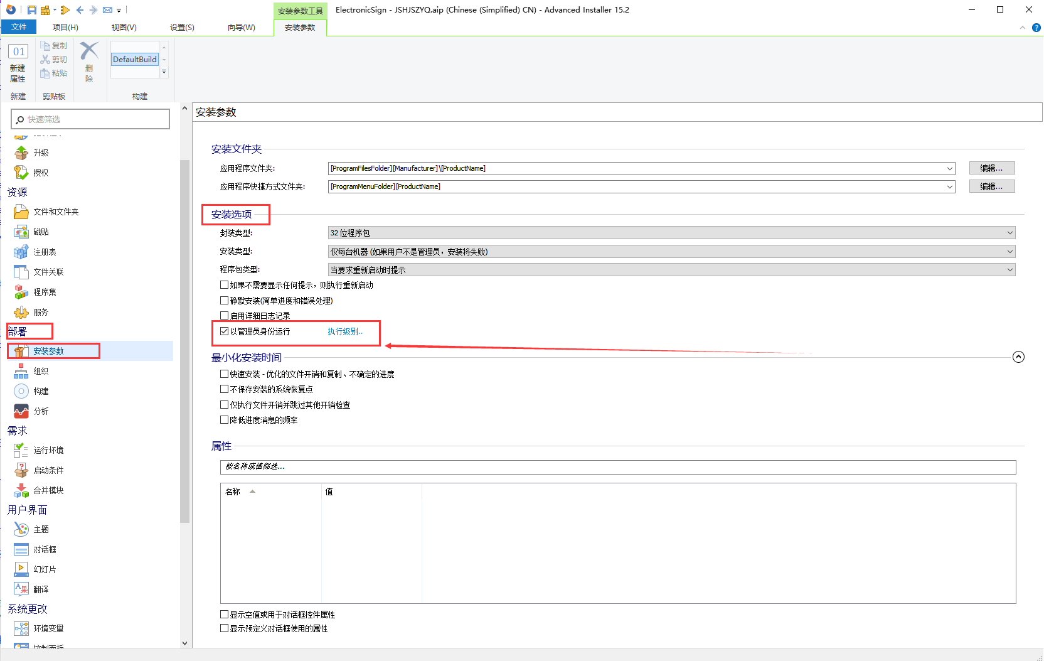Check 显示预定义对话框使用的属性 option

coord(224,628)
